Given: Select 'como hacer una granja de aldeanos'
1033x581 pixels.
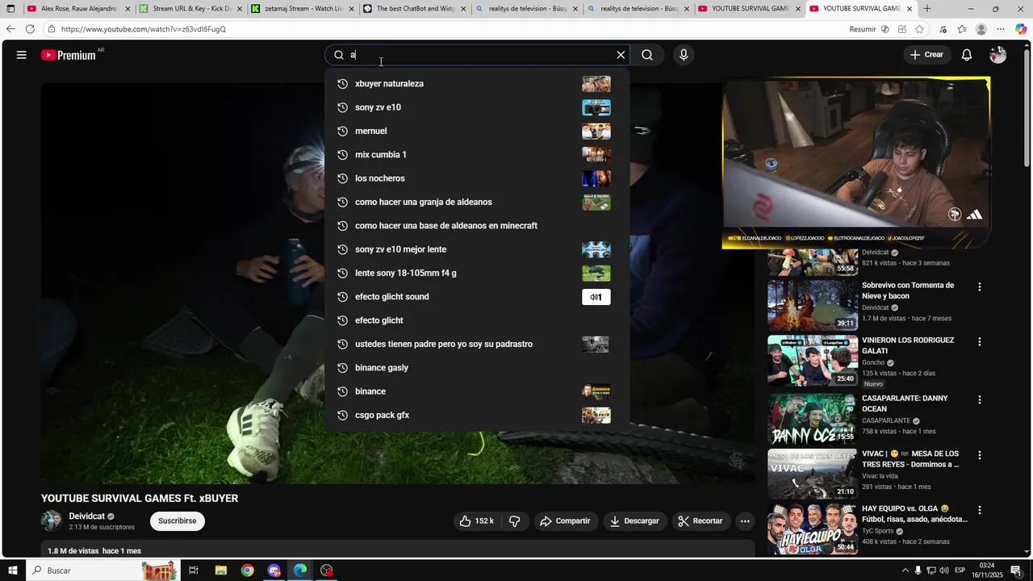Looking at the screenshot, I should 477,202.
